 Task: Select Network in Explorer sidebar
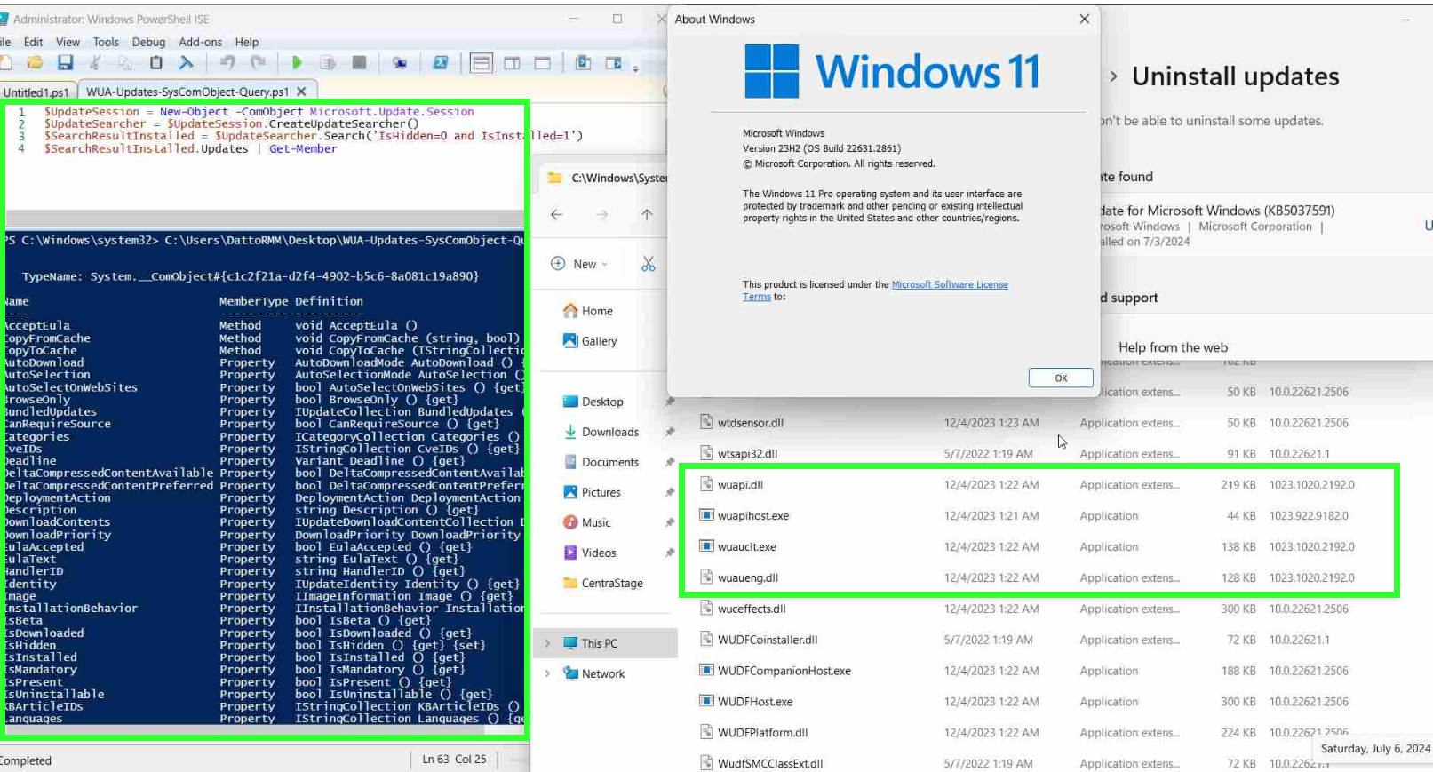[593, 673]
